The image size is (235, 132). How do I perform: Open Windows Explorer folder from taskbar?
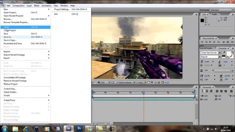tap(15, 129)
